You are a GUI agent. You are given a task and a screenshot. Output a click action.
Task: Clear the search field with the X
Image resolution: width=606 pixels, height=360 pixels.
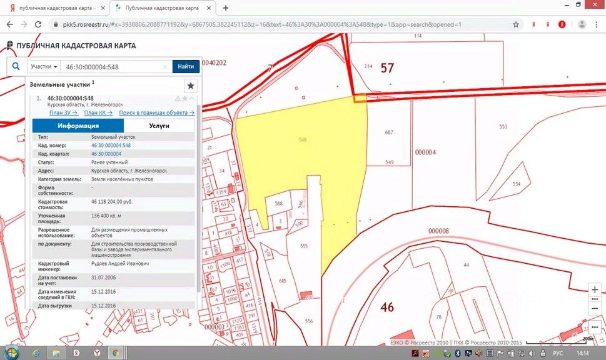pyautogui.click(x=165, y=67)
